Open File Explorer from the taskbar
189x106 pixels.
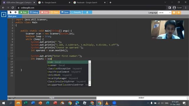18,103
